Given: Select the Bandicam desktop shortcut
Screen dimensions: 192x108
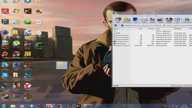Looking at the screenshot, I should click(x=16, y=55).
